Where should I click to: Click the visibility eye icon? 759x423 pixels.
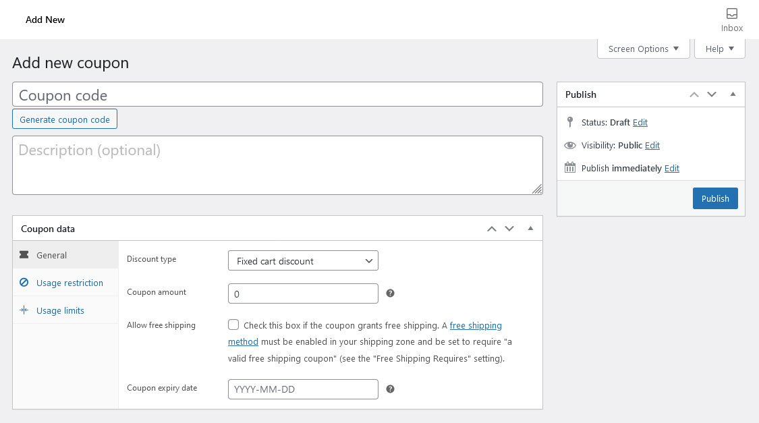click(x=569, y=145)
